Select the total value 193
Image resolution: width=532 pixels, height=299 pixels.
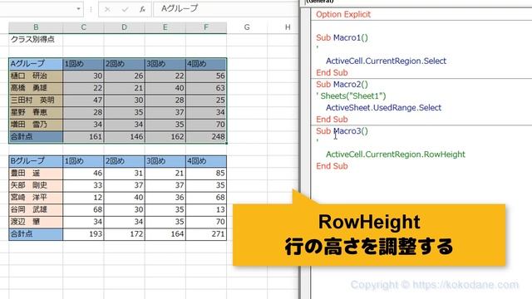coord(83,234)
